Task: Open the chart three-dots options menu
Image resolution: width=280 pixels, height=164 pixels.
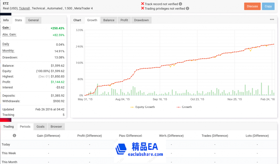Action: [272, 20]
